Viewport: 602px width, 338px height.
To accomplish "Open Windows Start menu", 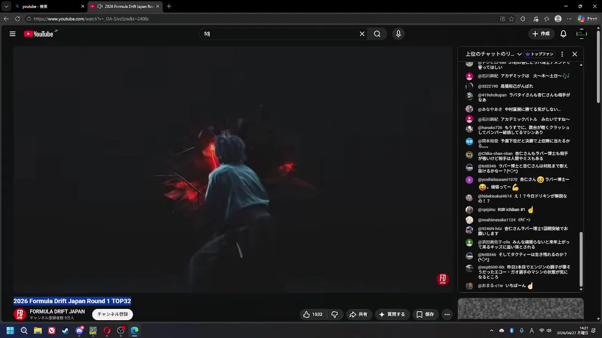I will coord(10,330).
